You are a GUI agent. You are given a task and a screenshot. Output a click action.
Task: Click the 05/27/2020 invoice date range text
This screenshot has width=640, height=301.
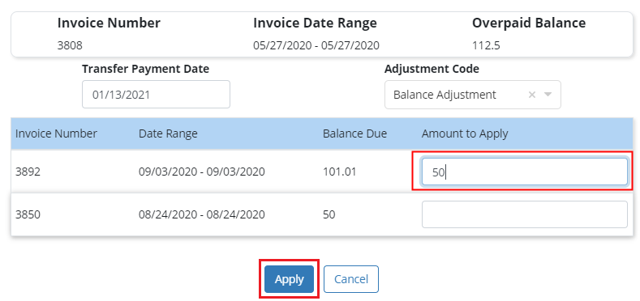[x=316, y=45]
